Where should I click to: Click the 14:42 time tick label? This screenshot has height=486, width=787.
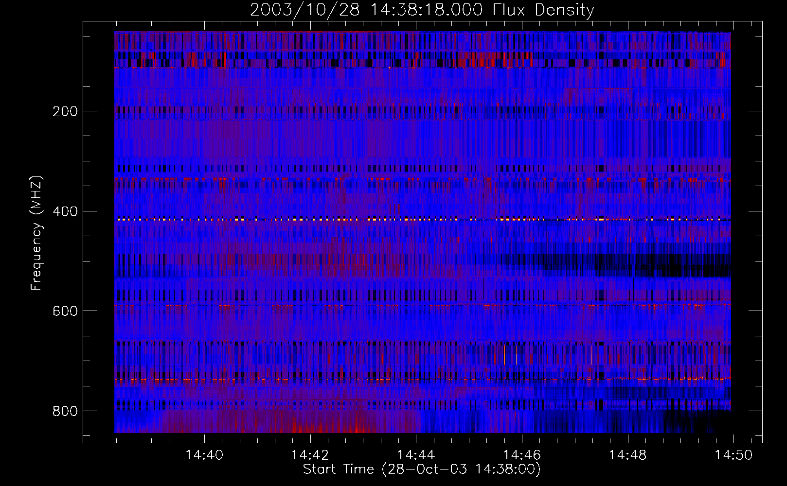click(x=310, y=455)
